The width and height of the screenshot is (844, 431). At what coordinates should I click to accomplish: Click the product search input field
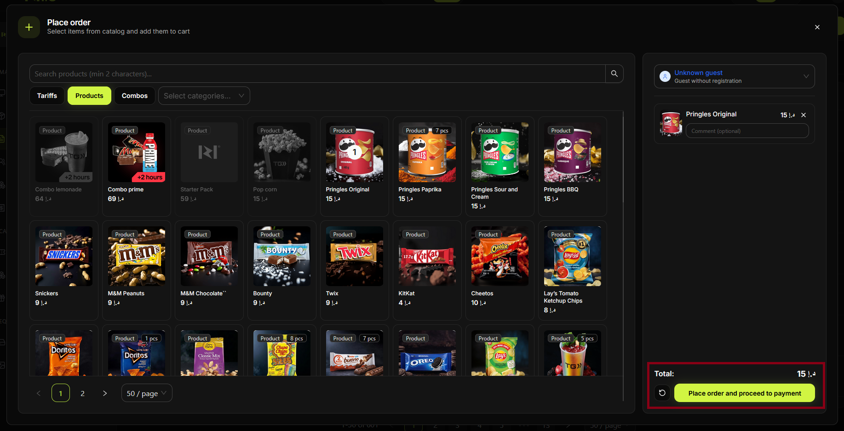tap(317, 74)
